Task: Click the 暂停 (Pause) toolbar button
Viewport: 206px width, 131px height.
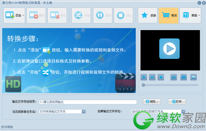Action: pyautogui.click(x=103, y=16)
